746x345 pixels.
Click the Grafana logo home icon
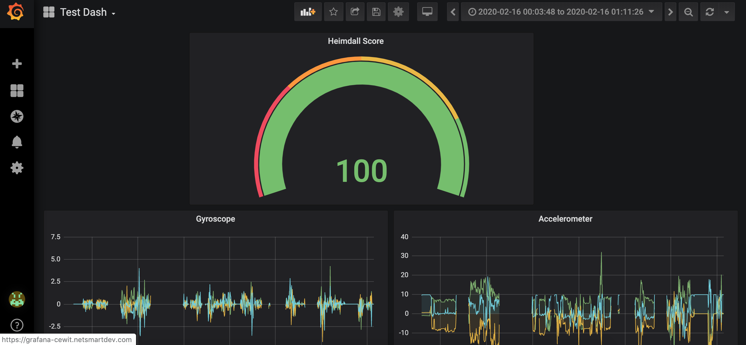[x=16, y=12]
